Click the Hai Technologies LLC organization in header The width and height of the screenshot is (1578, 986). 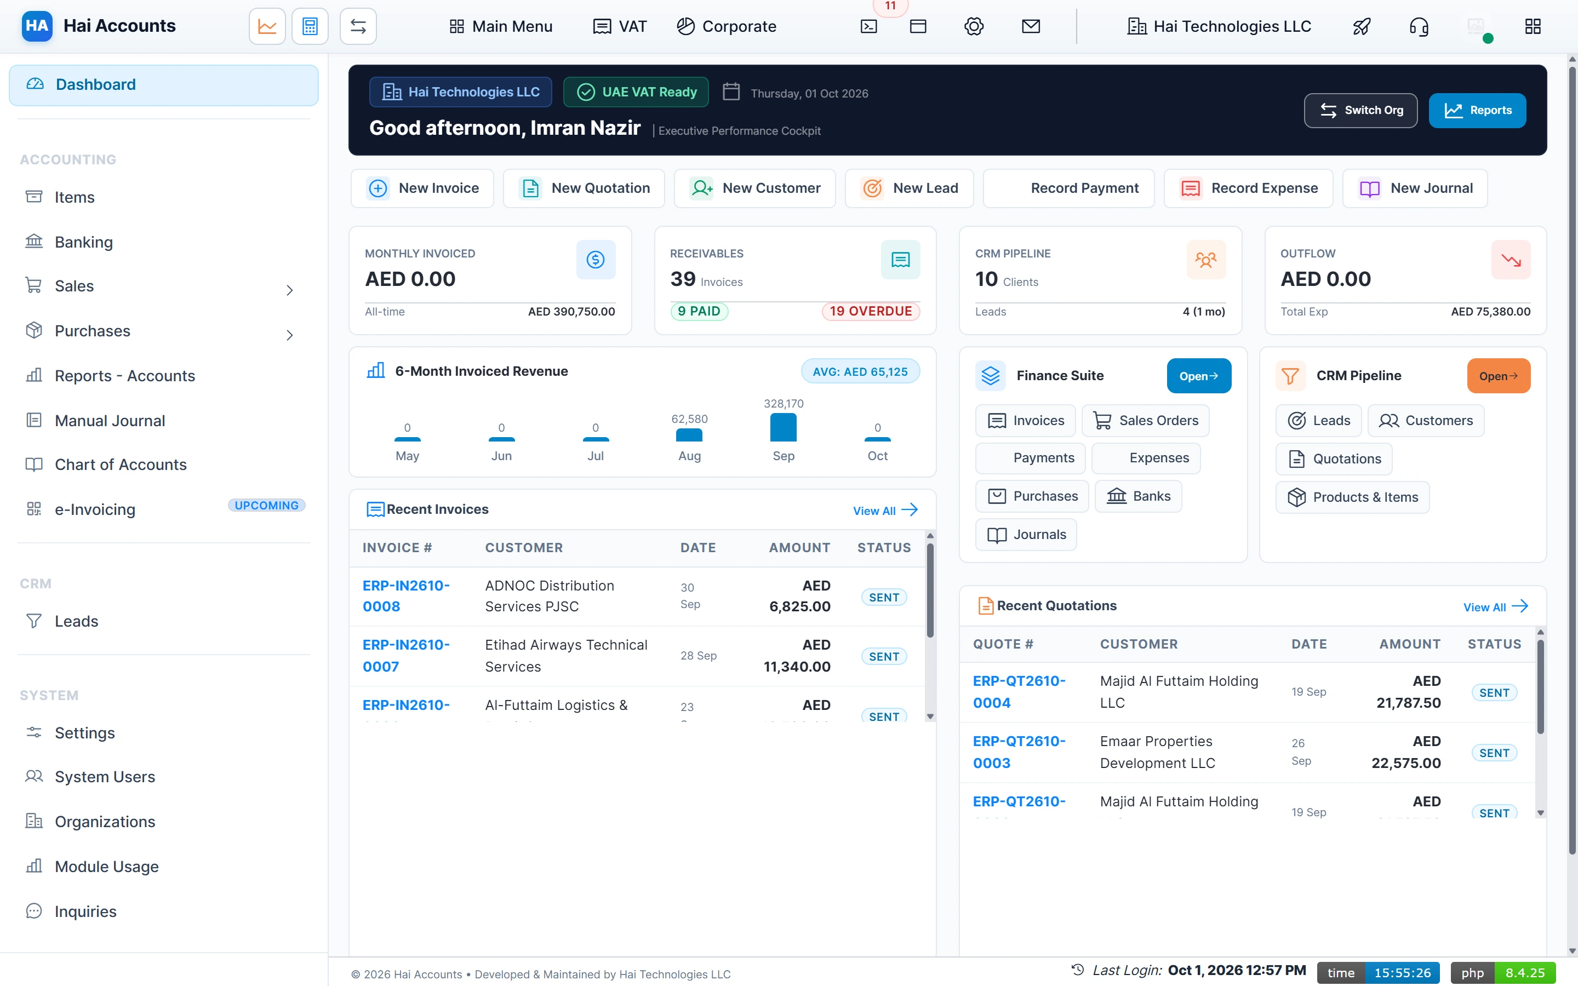pos(1219,26)
